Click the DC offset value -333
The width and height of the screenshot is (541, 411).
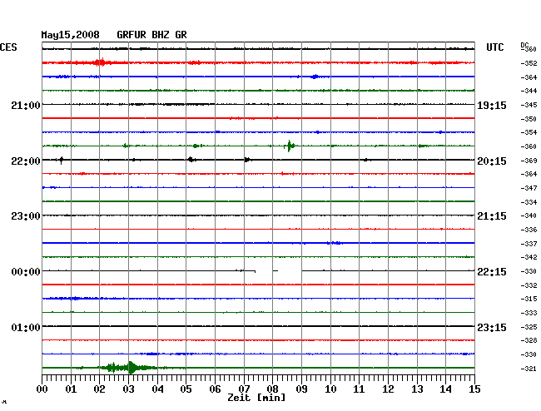(x=529, y=313)
